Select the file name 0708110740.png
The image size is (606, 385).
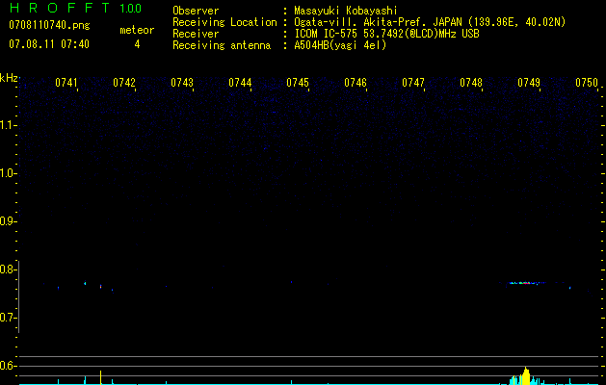coord(49,26)
